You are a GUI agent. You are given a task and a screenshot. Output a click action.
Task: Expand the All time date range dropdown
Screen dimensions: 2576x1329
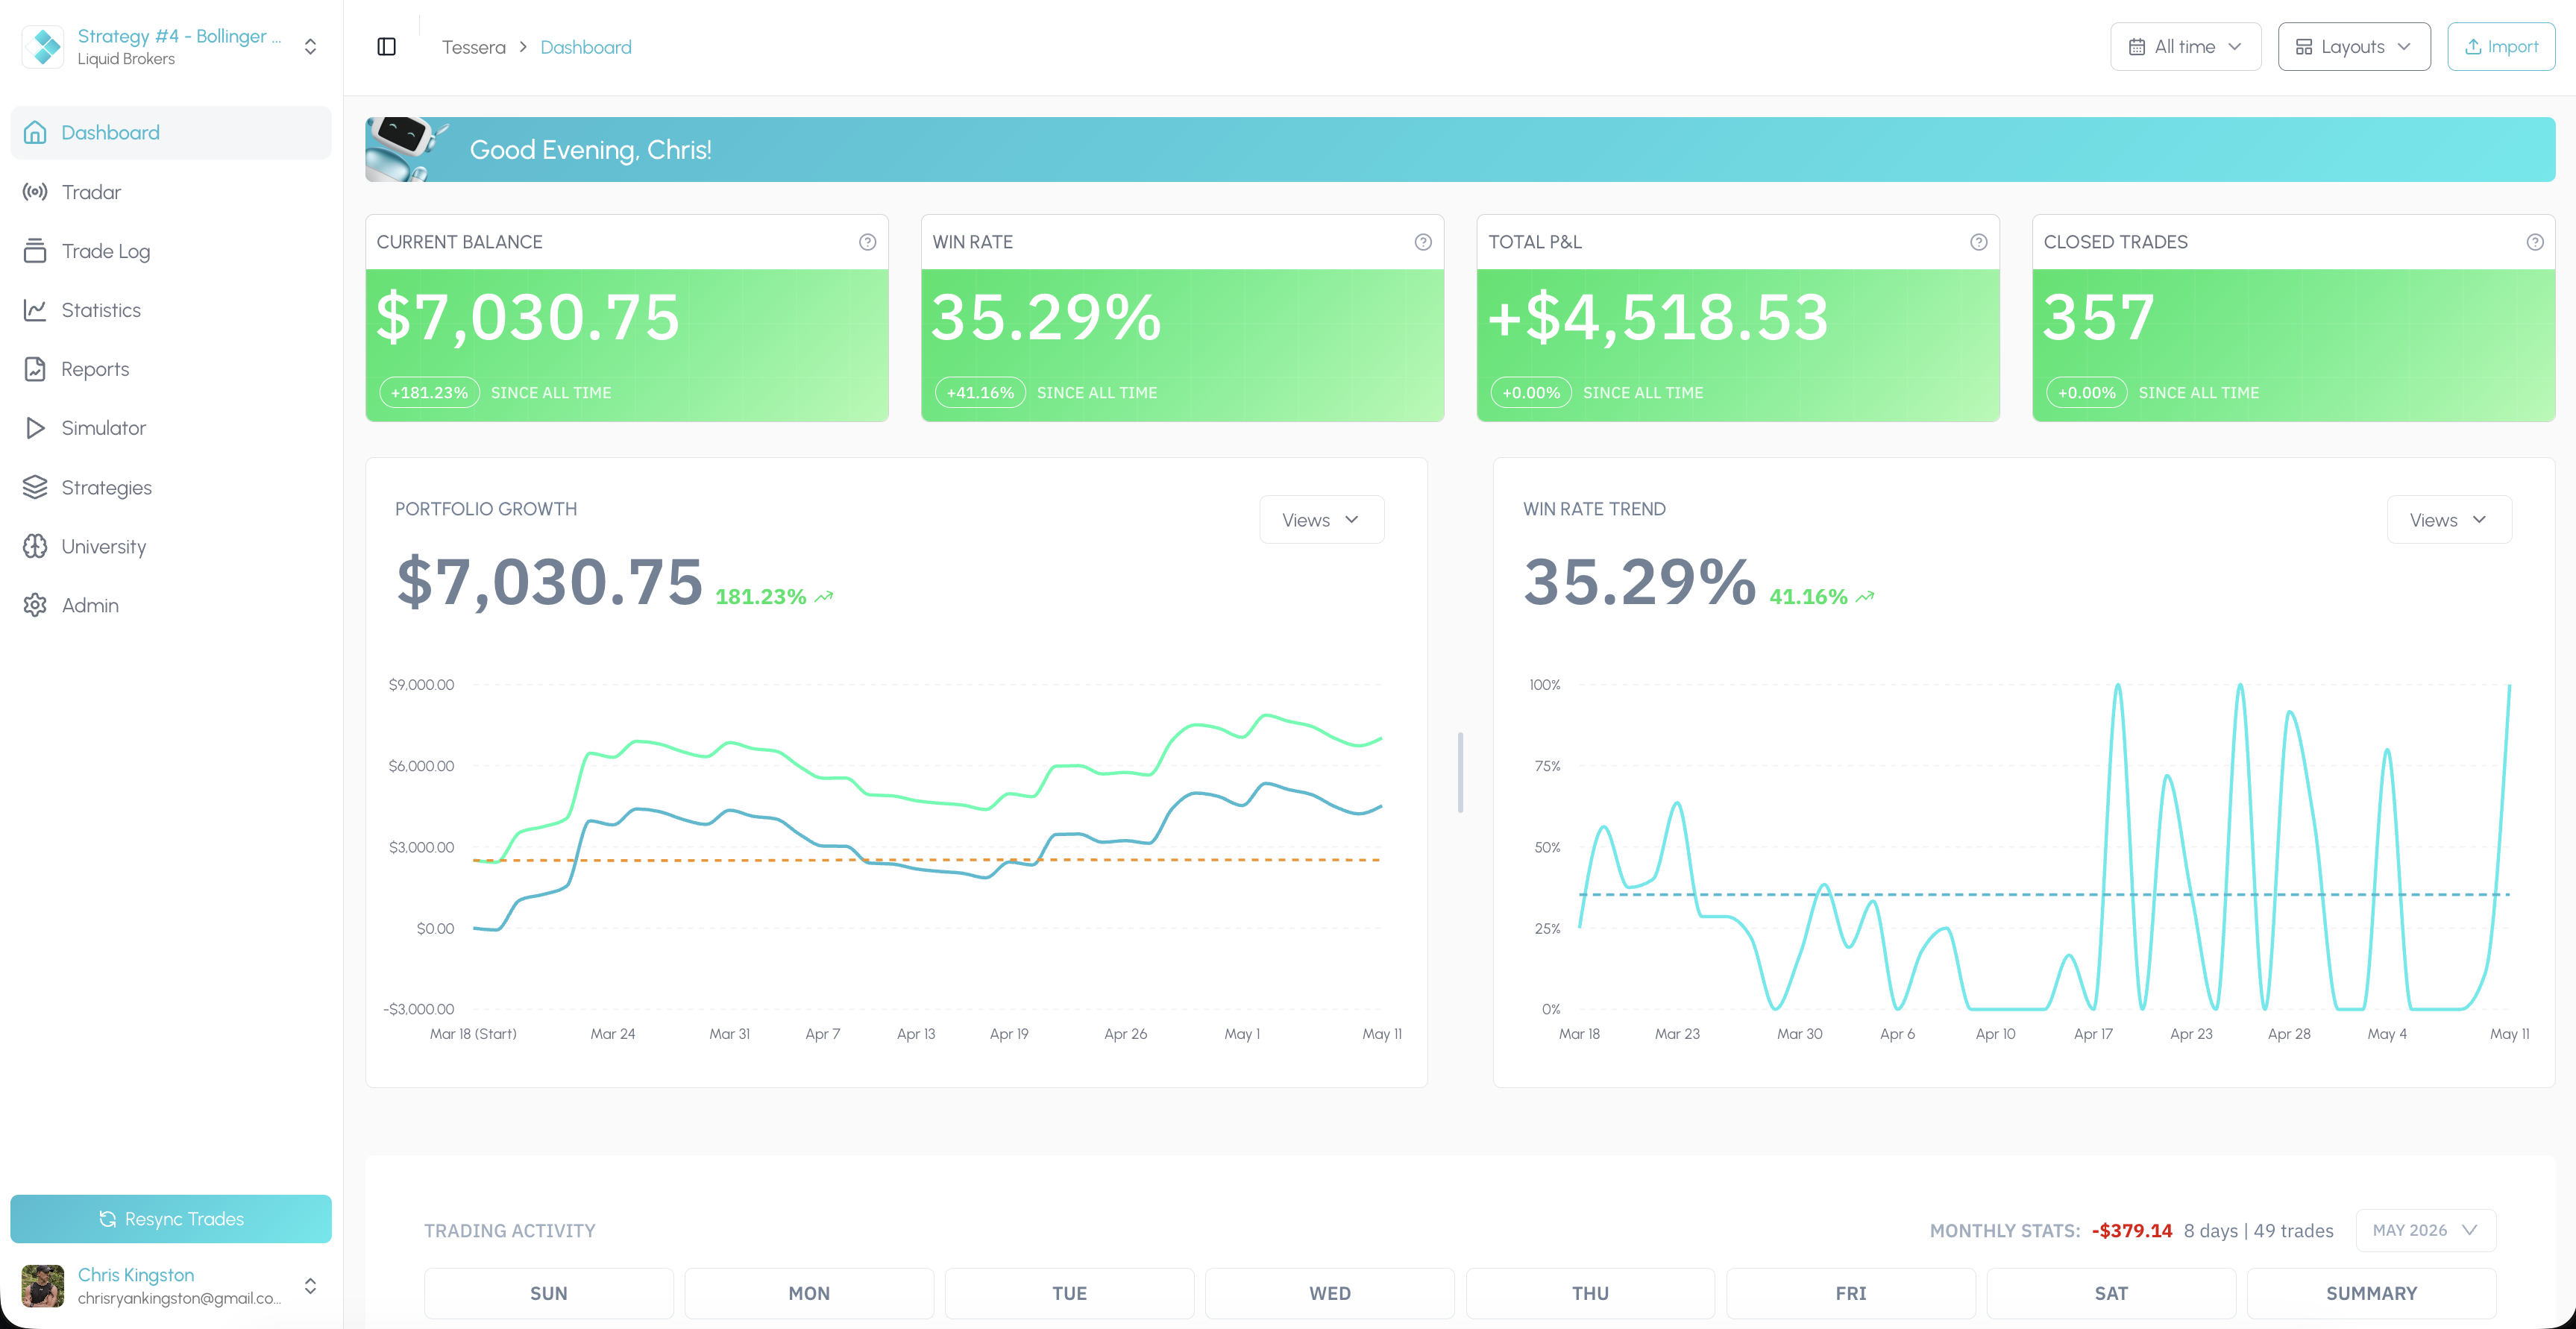pyautogui.click(x=2185, y=47)
